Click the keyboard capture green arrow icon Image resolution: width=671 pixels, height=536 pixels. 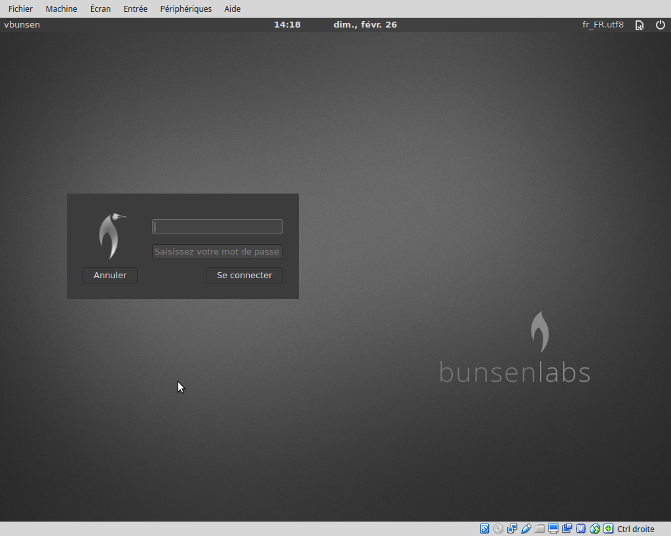[609, 529]
